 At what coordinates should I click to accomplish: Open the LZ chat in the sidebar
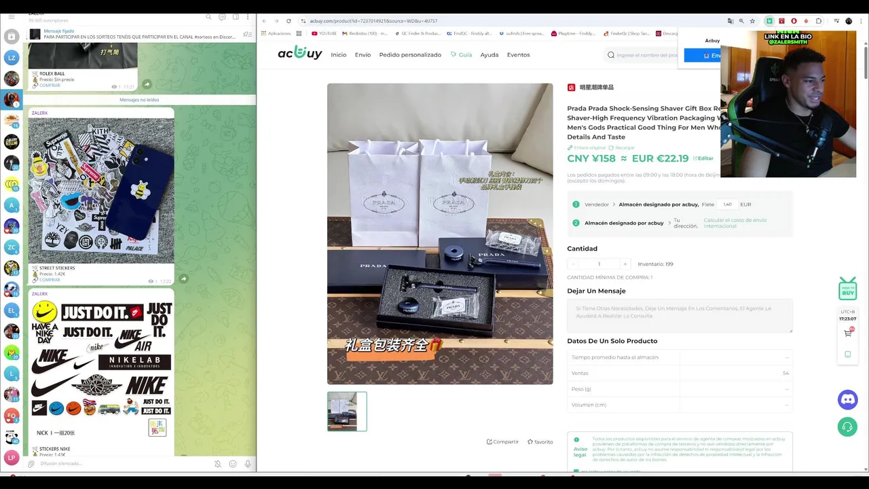click(x=12, y=58)
